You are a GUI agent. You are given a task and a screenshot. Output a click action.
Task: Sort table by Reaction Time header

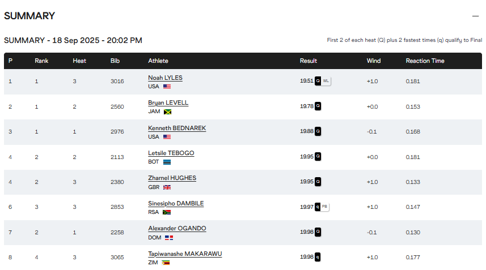425,61
